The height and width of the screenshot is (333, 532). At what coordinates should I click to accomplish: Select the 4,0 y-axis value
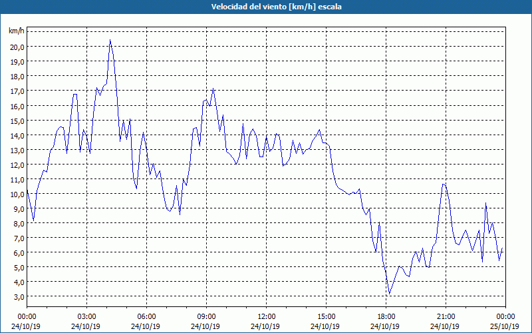[x=19, y=282]
